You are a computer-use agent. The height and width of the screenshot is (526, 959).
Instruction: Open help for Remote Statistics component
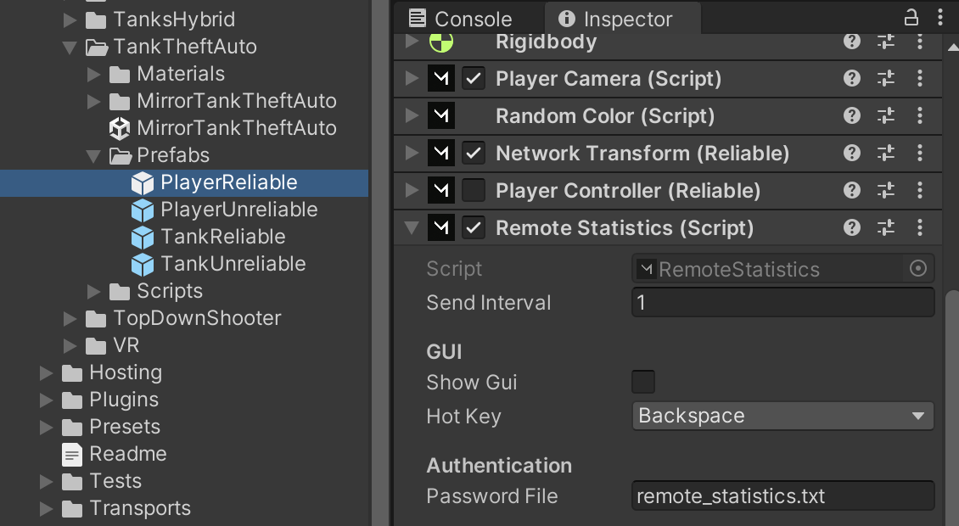[852, 227]
